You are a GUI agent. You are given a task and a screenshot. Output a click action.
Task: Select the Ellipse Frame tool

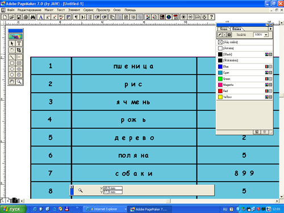19,69
